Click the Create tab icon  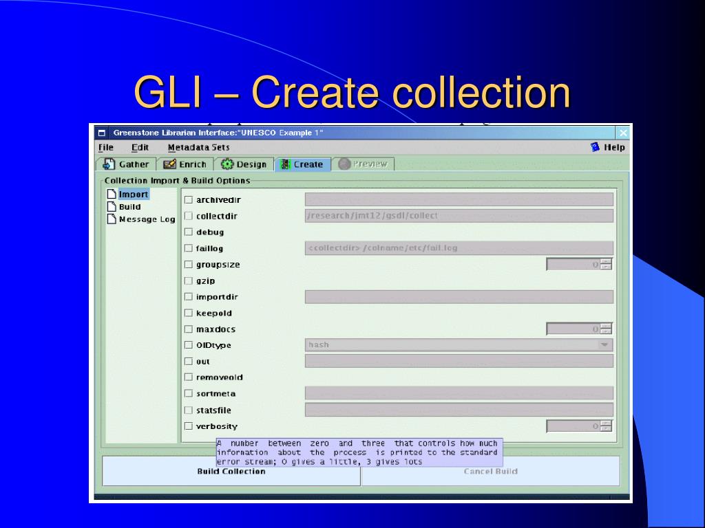(285, 164)
